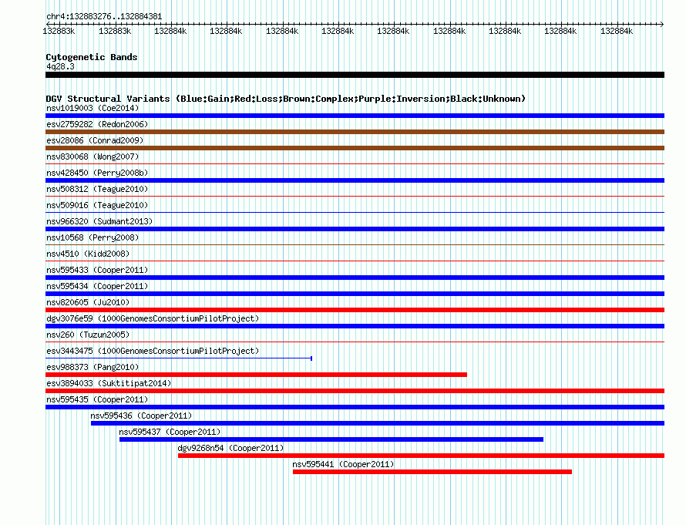Open the esv3443475 1000Genomes label

153,351
